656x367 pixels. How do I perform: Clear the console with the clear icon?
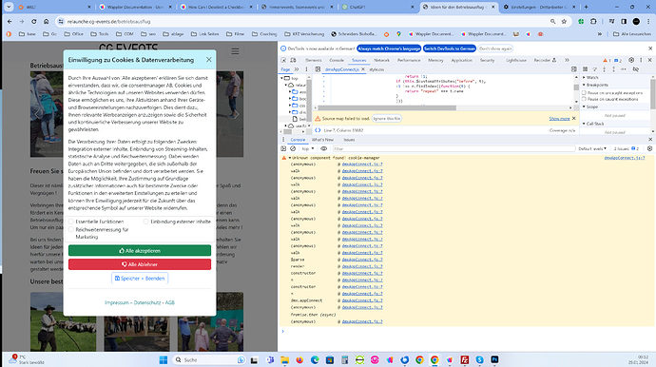pyautogui.click(x=293, y=148)
